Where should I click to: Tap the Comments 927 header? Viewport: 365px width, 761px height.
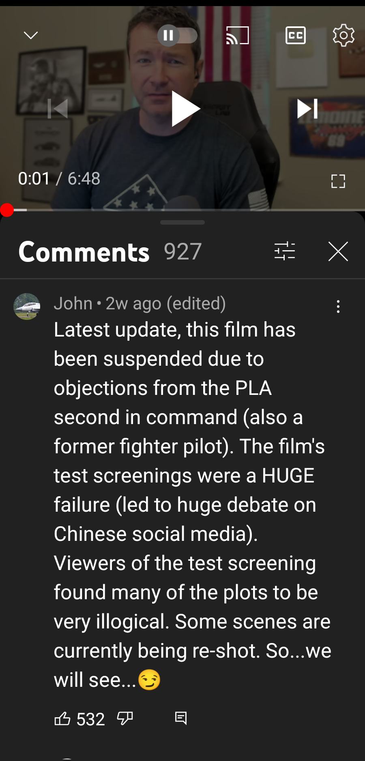pyautogui.click(x=110, y=252)
